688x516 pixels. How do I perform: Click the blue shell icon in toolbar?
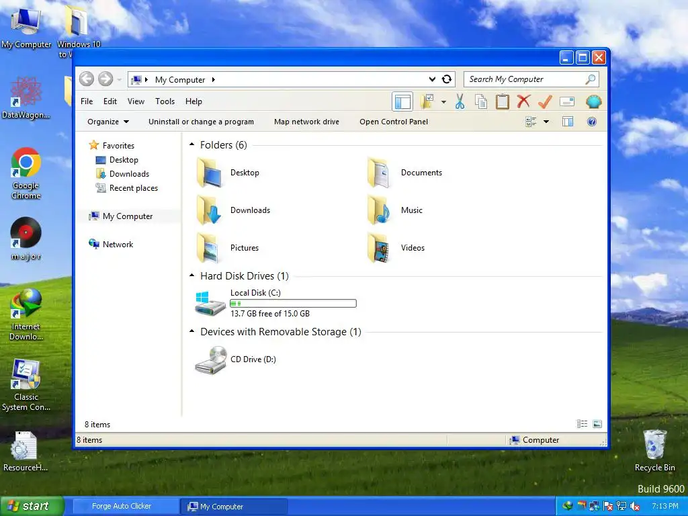pyautogui.click(x=593, y=102)
